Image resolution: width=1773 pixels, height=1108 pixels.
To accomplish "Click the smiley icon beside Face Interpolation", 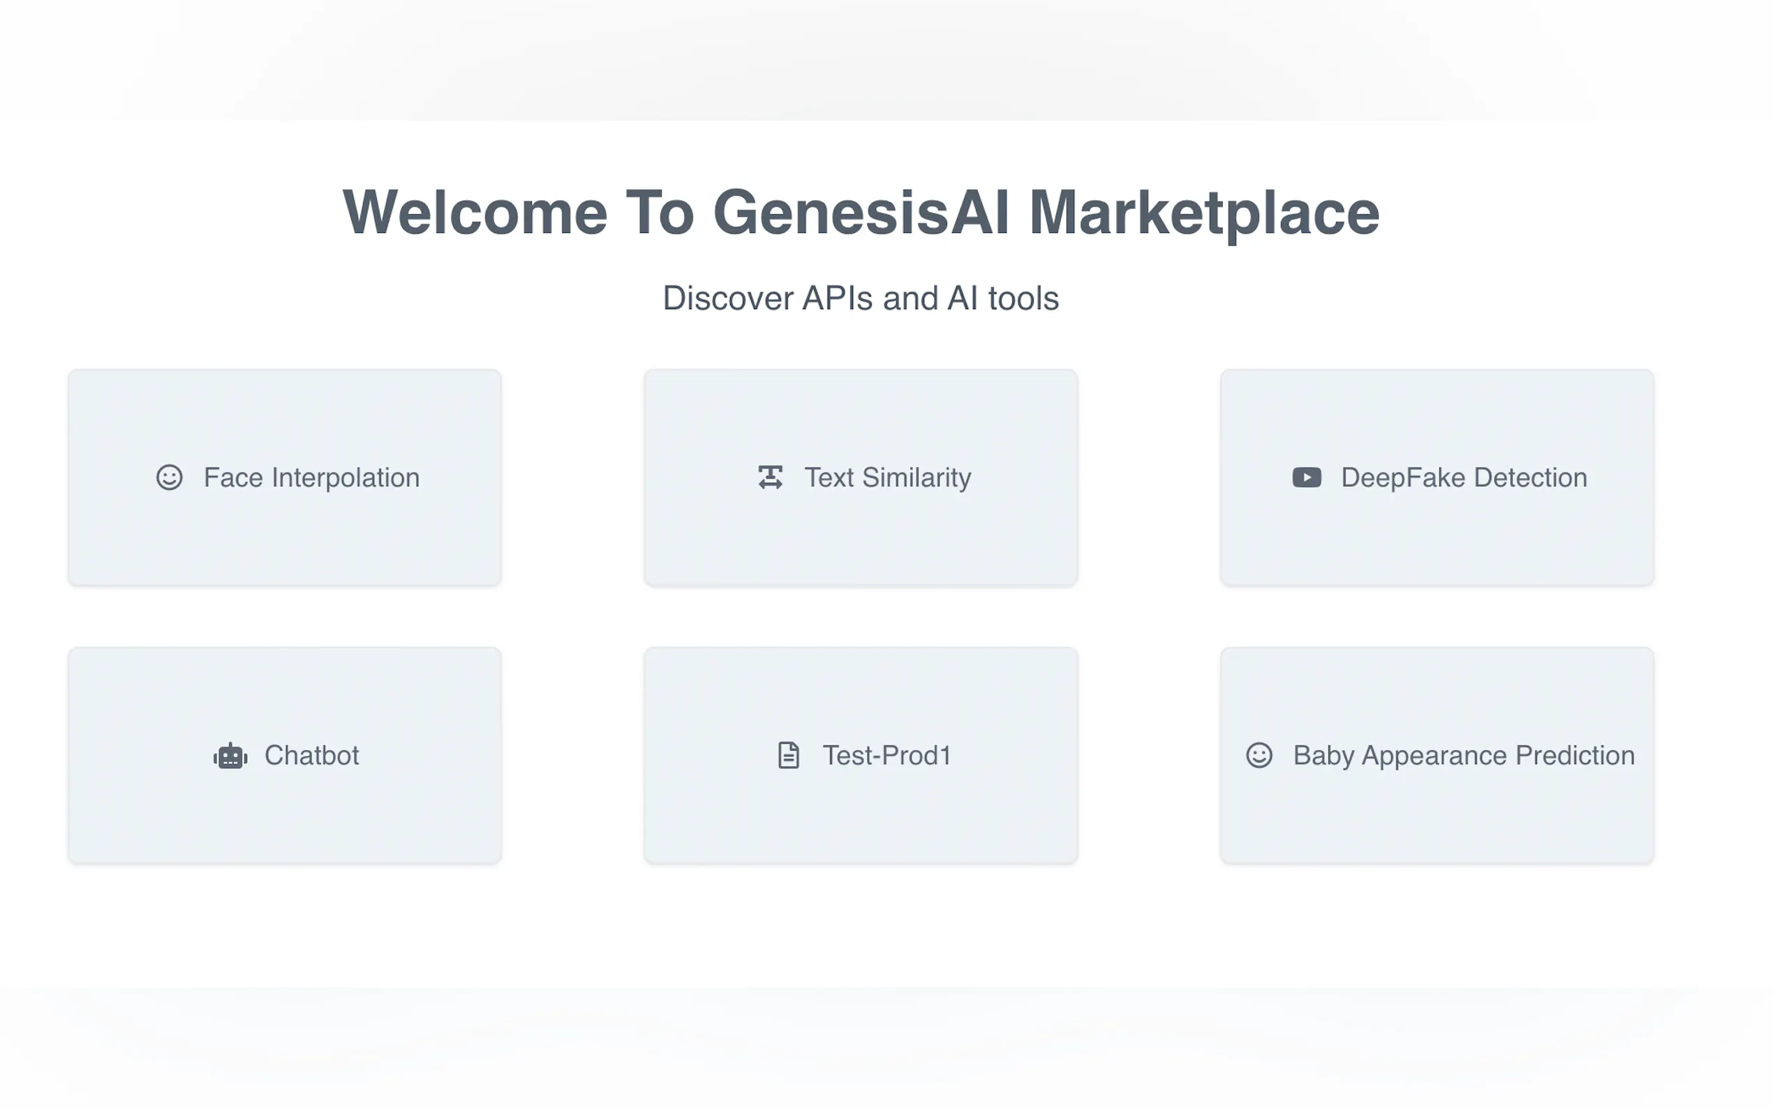I will 170,477.
